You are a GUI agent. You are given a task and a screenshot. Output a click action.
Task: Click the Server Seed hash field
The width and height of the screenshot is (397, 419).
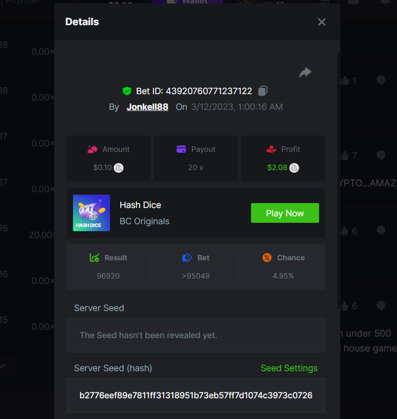[196, 395]
